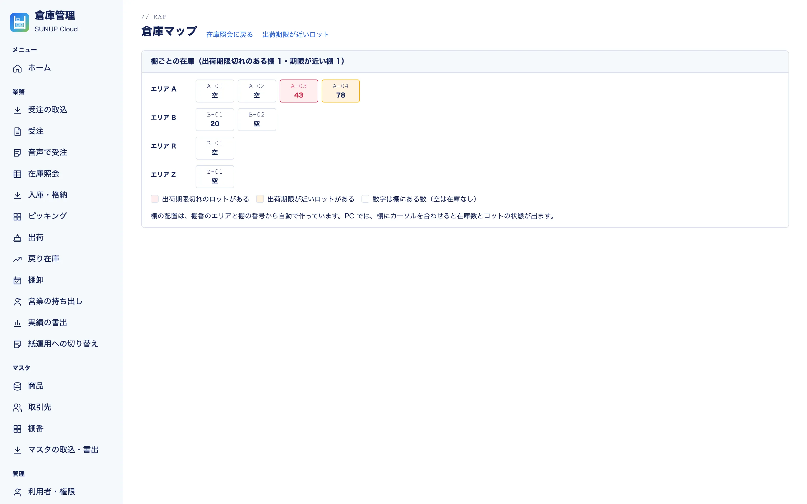Select shelf A-02 cell
This screenshot has height=504, width=807.
click(257, 91)
